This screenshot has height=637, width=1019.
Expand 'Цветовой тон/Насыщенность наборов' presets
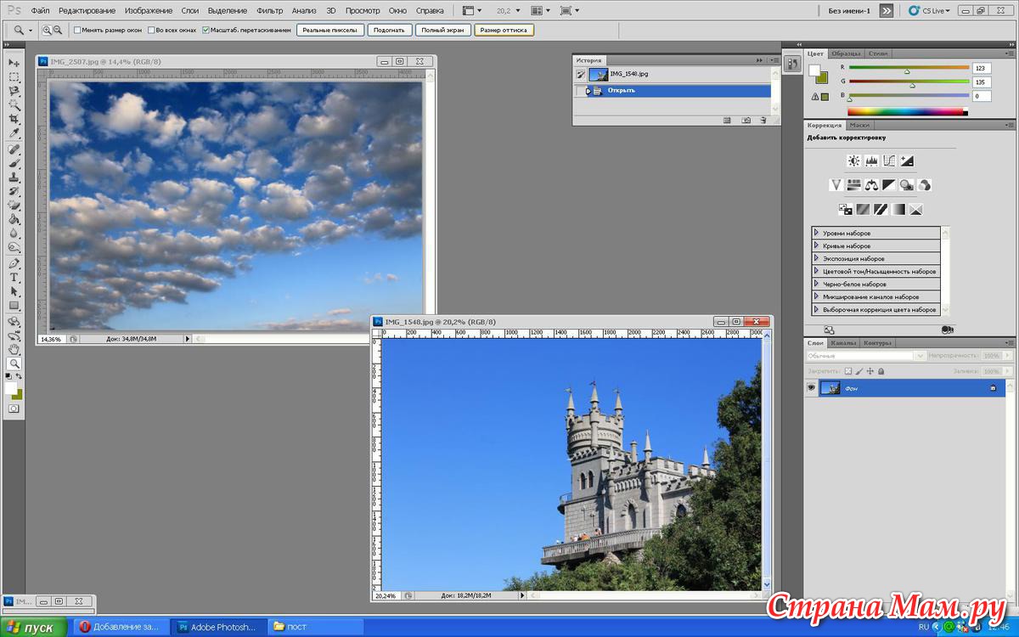pos(816,271)
